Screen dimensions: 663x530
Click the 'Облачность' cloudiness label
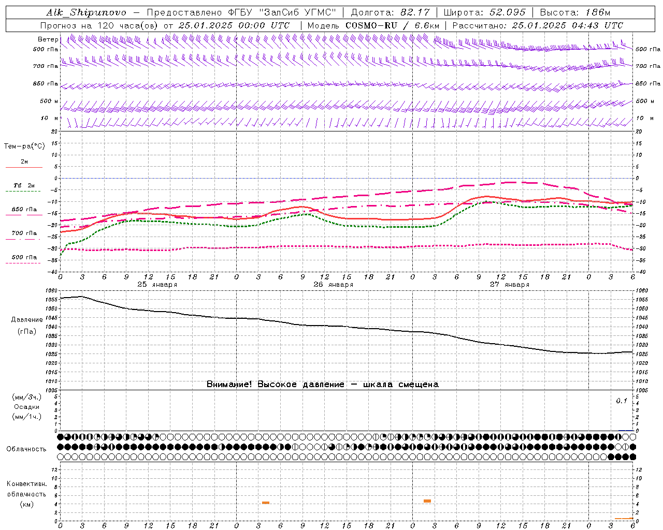26,449
